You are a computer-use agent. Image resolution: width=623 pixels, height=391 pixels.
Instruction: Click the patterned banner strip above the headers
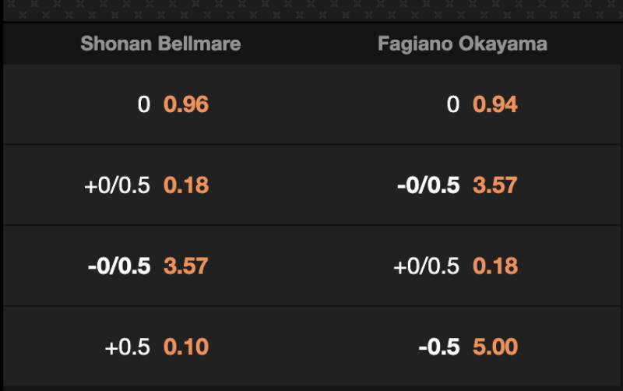coord(311,10)
